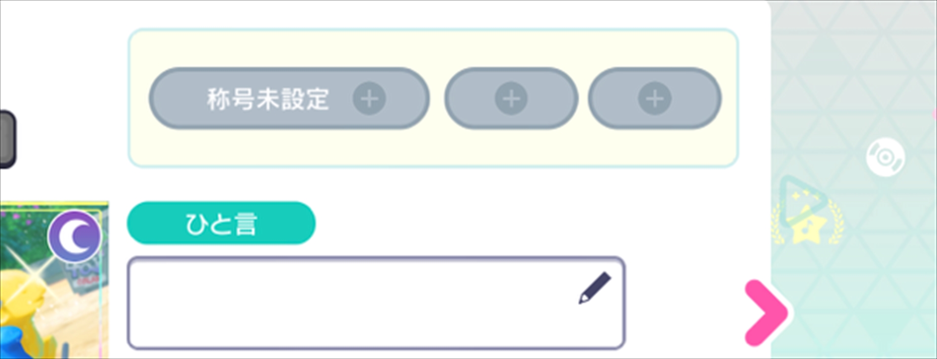The width and height of the screenshot is (937, 359).
Task: Tap the plus icon in the last title slot
Action: [655, 98]
